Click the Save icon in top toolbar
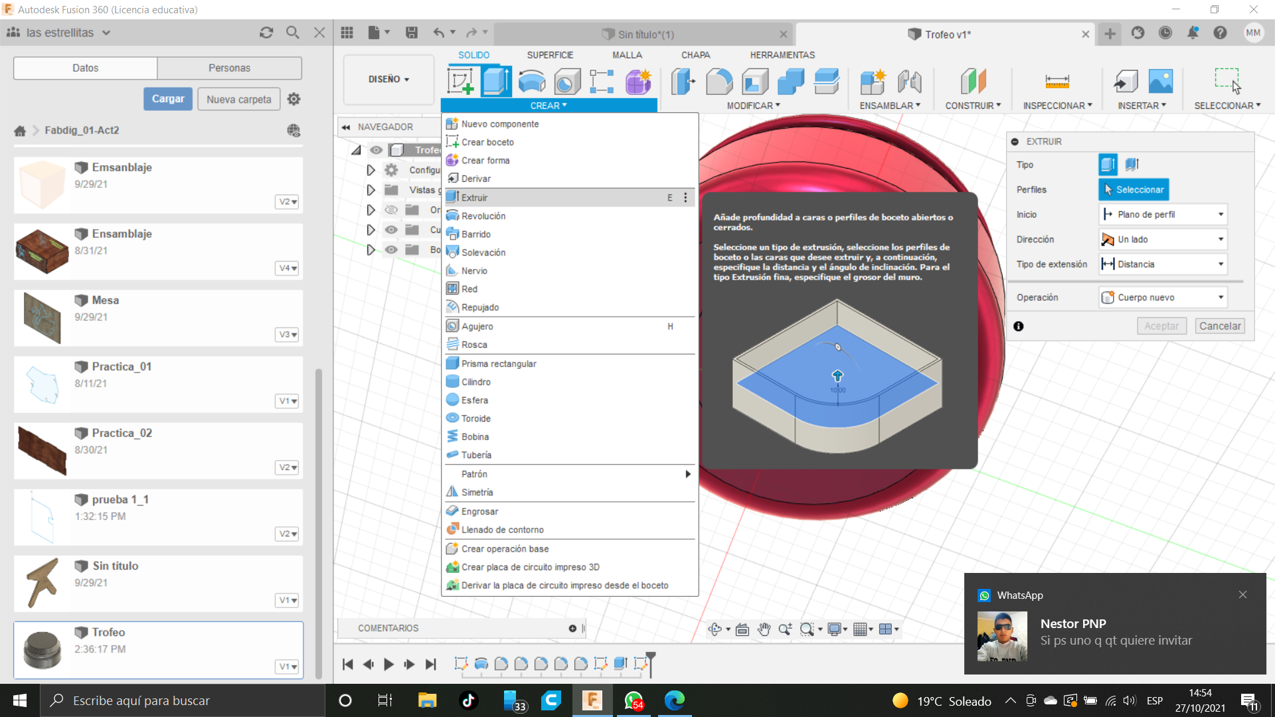 pyautogui.click(x=412, y=33)
